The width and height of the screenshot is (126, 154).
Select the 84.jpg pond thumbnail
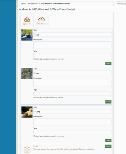coord(27,73)
